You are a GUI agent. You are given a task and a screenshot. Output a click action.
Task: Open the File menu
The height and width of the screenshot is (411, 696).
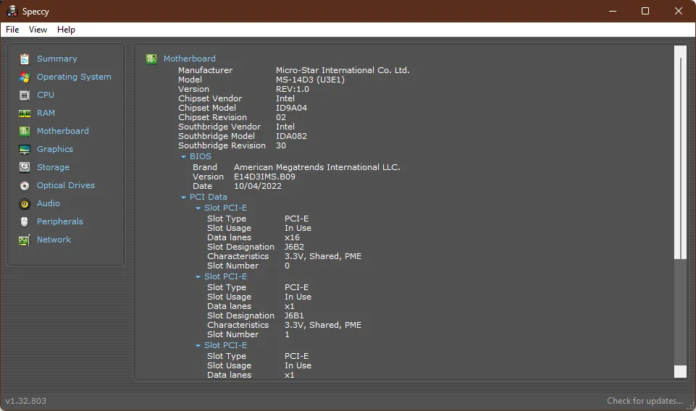(x=12, y=30)
